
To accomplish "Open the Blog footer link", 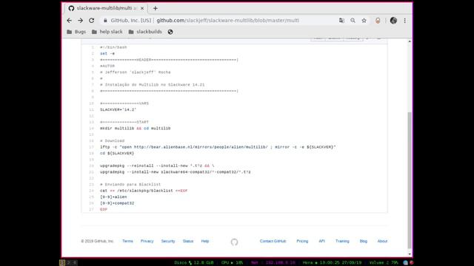I will tap(364, 242).
